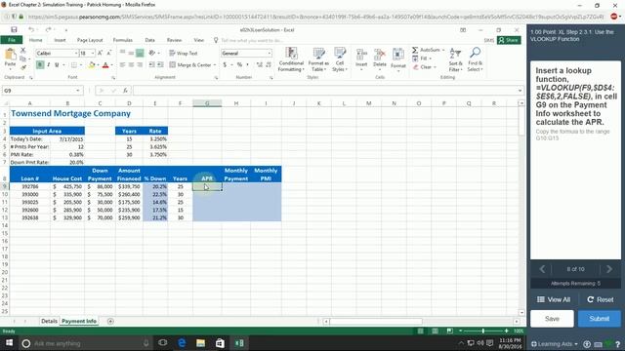
Task: Switch to the Page Layout ribbon tab
Action: (x=90, y=40)
